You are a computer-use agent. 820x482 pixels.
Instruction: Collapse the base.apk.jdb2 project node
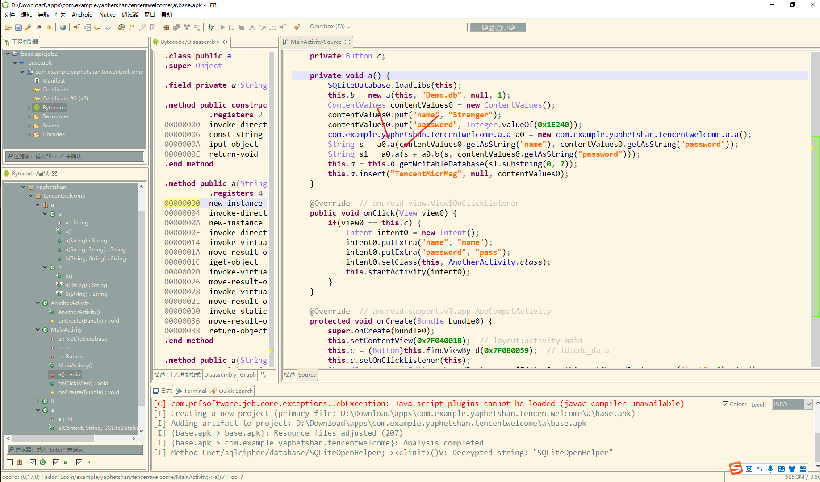coord(8,54)
